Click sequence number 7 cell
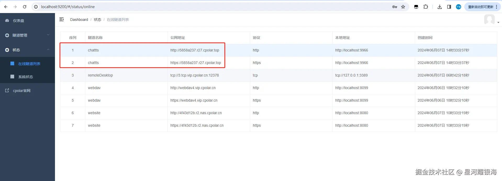This screenshot has width=502, height=181. pos(73,125)
